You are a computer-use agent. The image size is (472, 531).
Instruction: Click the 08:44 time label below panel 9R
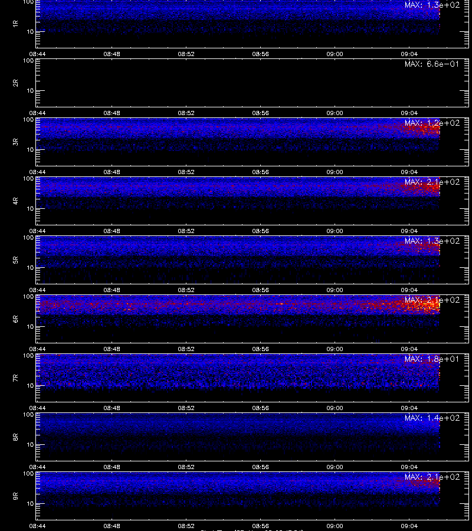tap(37, 526)
